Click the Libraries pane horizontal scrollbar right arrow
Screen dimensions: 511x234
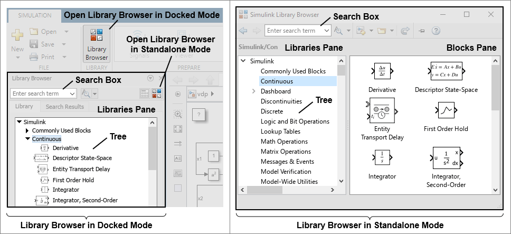(332, 190)
